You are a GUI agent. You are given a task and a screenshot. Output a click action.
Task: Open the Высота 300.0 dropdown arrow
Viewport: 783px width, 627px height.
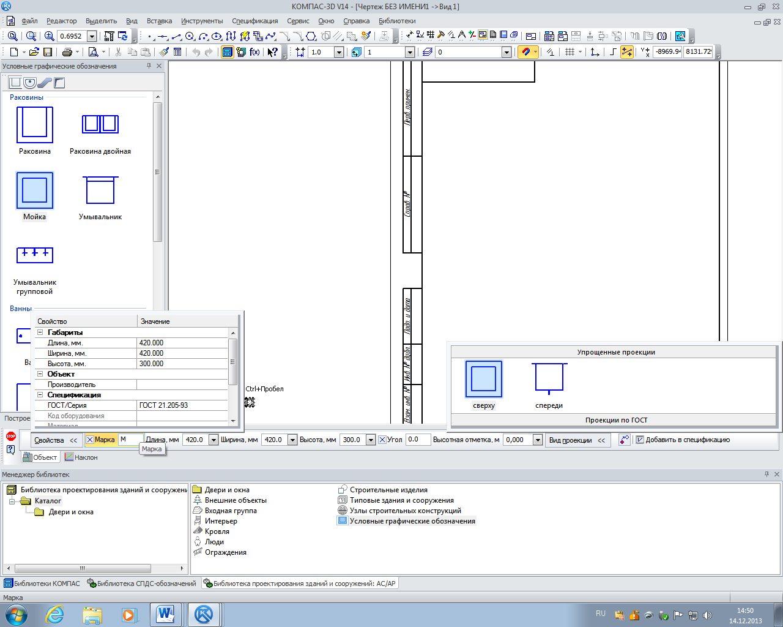371,440
